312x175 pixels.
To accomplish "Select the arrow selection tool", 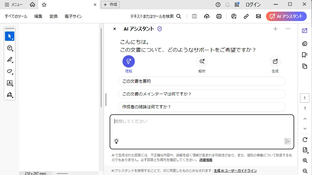I will 10,36.
